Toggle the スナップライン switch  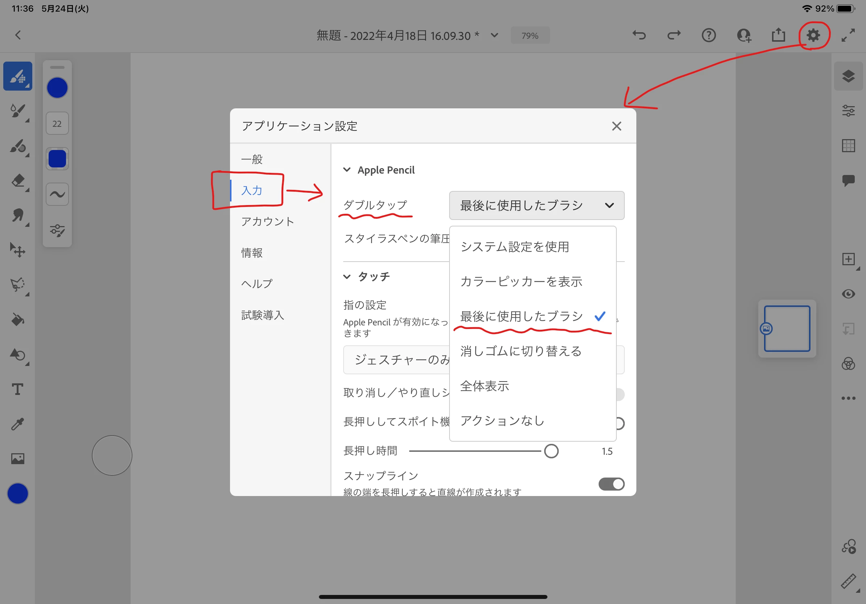click(x=611, y=484)
